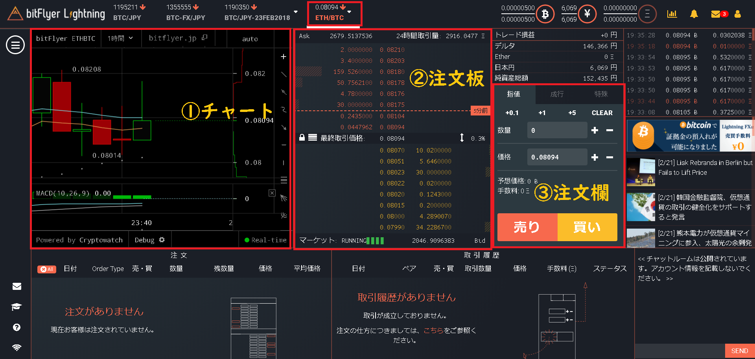This screenshot has width=755, height=359.
Task: Click the 価格 price input field
Action: point(557,157)
